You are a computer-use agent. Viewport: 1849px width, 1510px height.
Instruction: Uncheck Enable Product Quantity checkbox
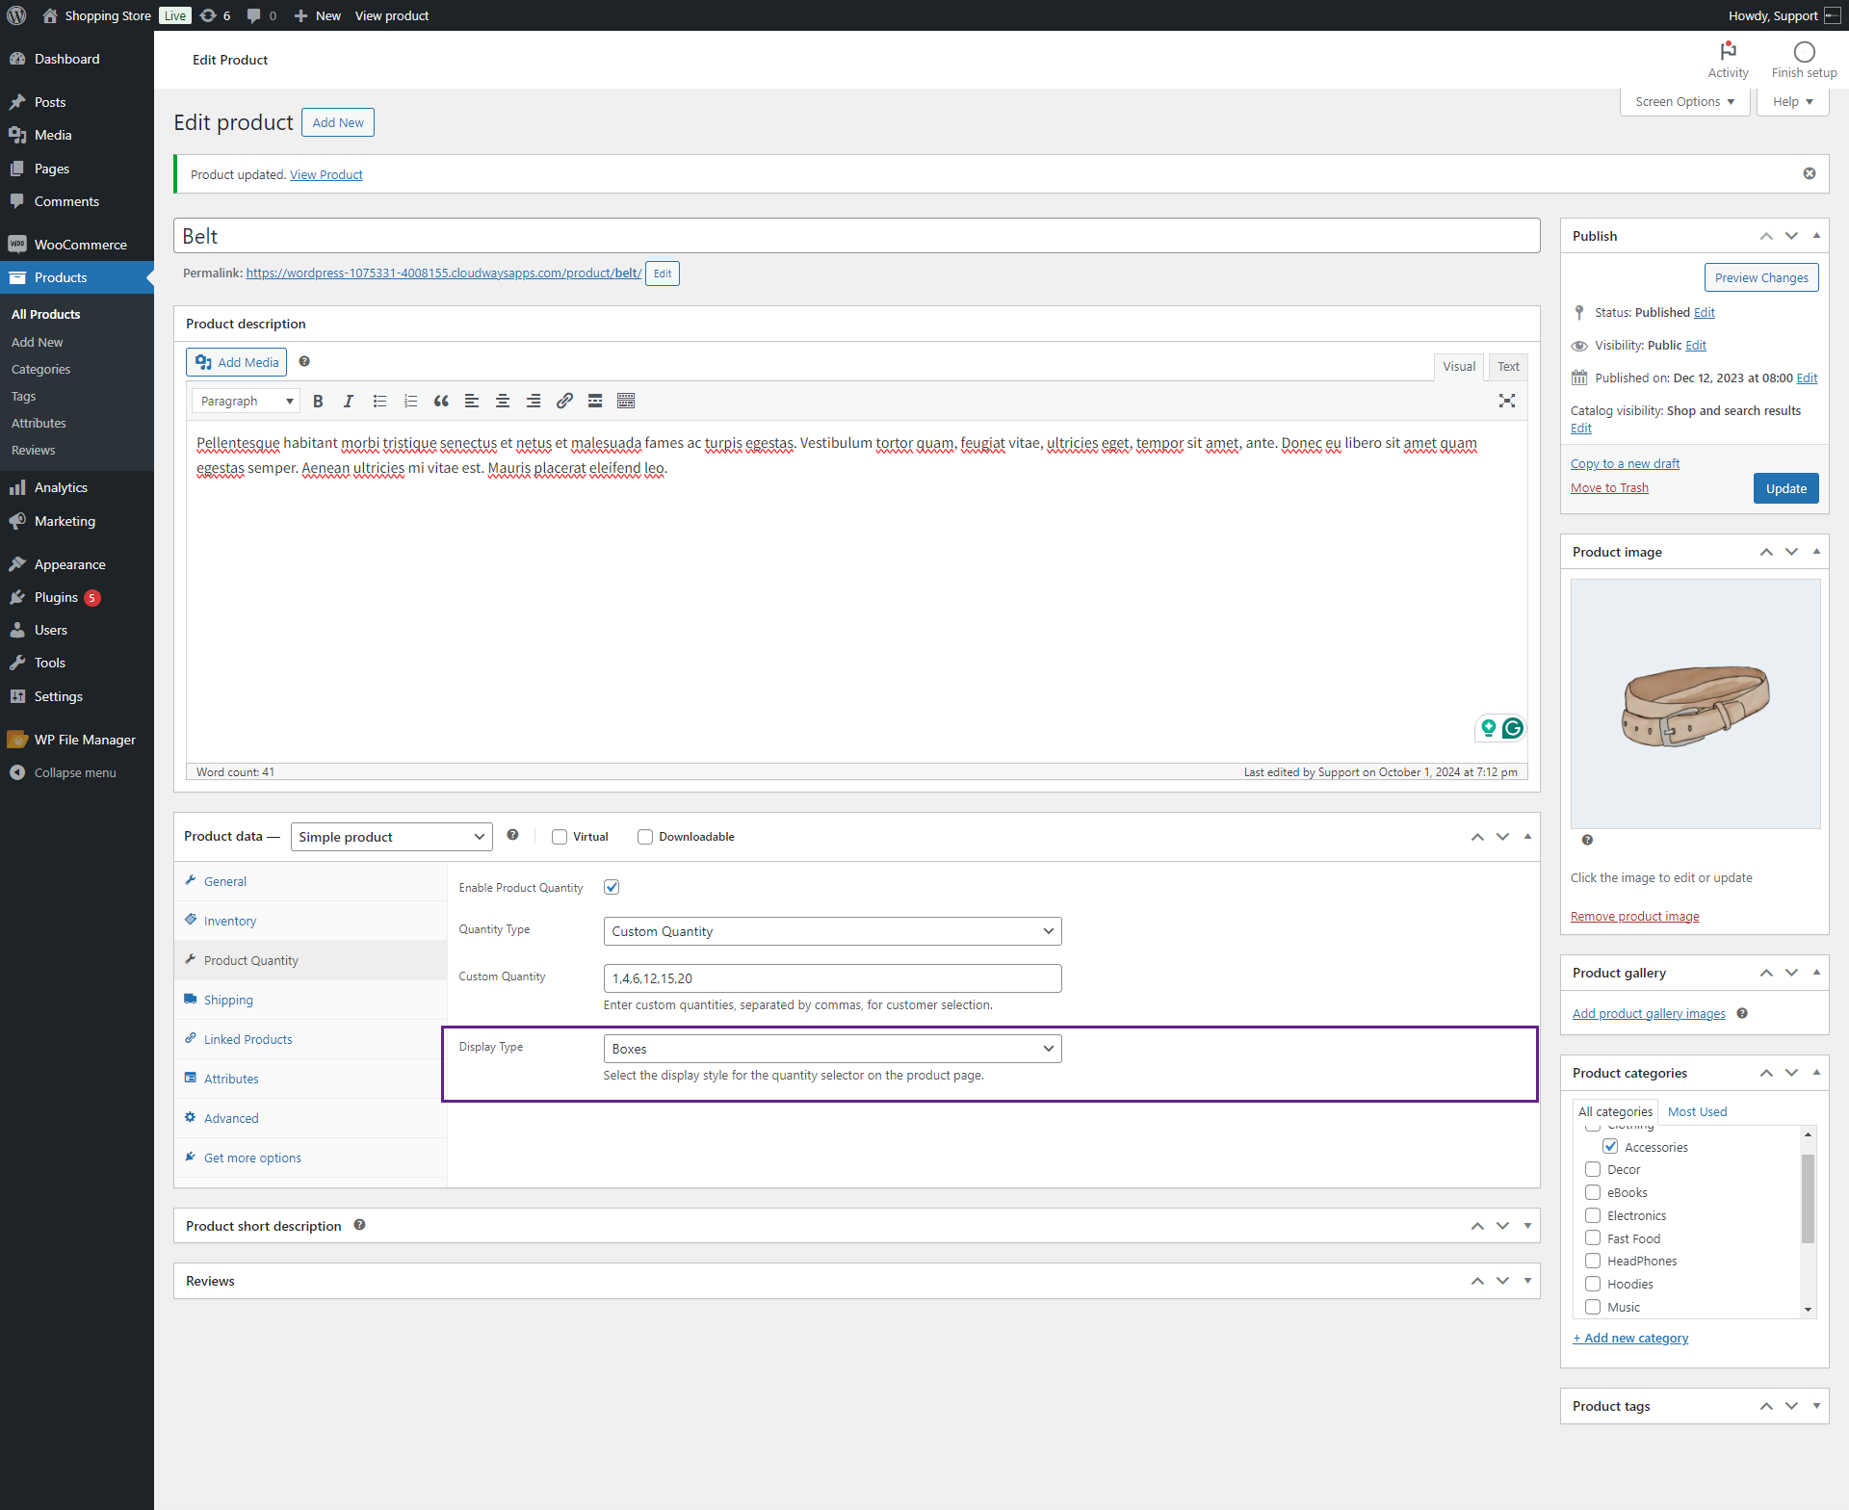point(612,887)
